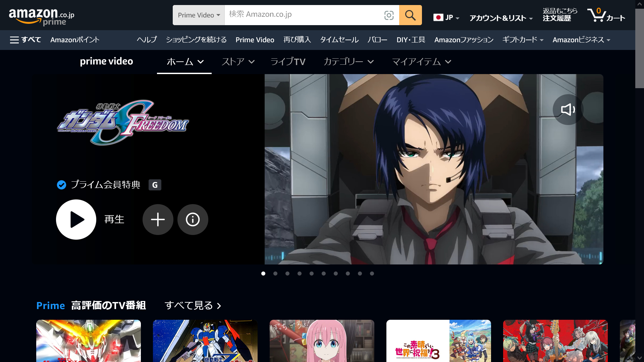Open the Bocchi the Rock thumbnail

click(322, 340)
